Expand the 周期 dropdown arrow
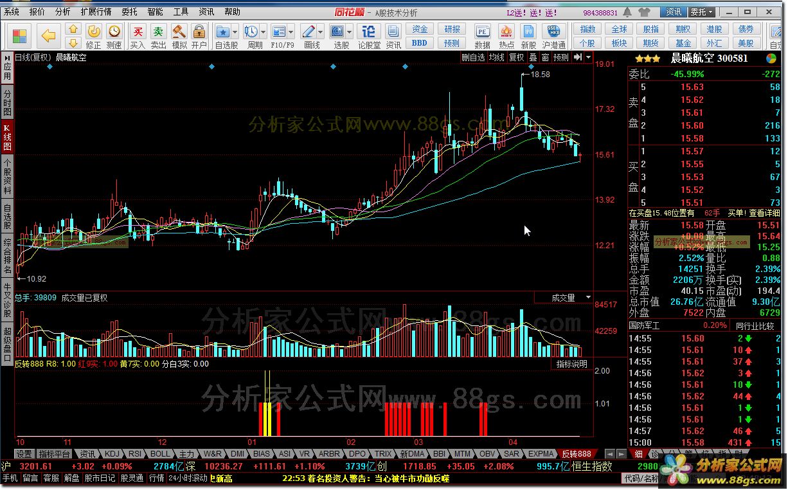 [x=264, y=31]
